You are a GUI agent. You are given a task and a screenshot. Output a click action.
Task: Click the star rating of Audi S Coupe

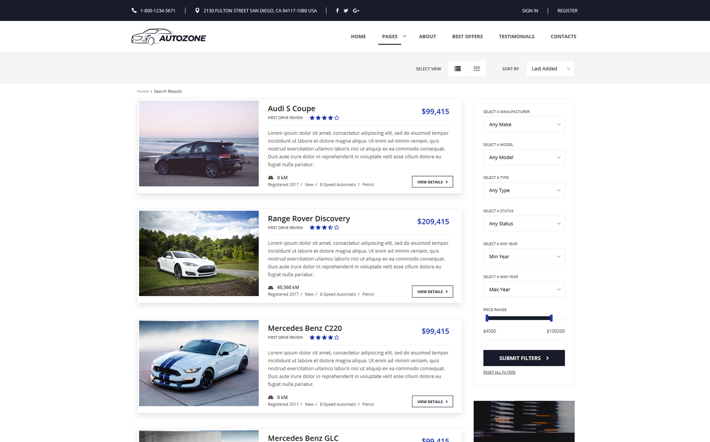point(324,118)
